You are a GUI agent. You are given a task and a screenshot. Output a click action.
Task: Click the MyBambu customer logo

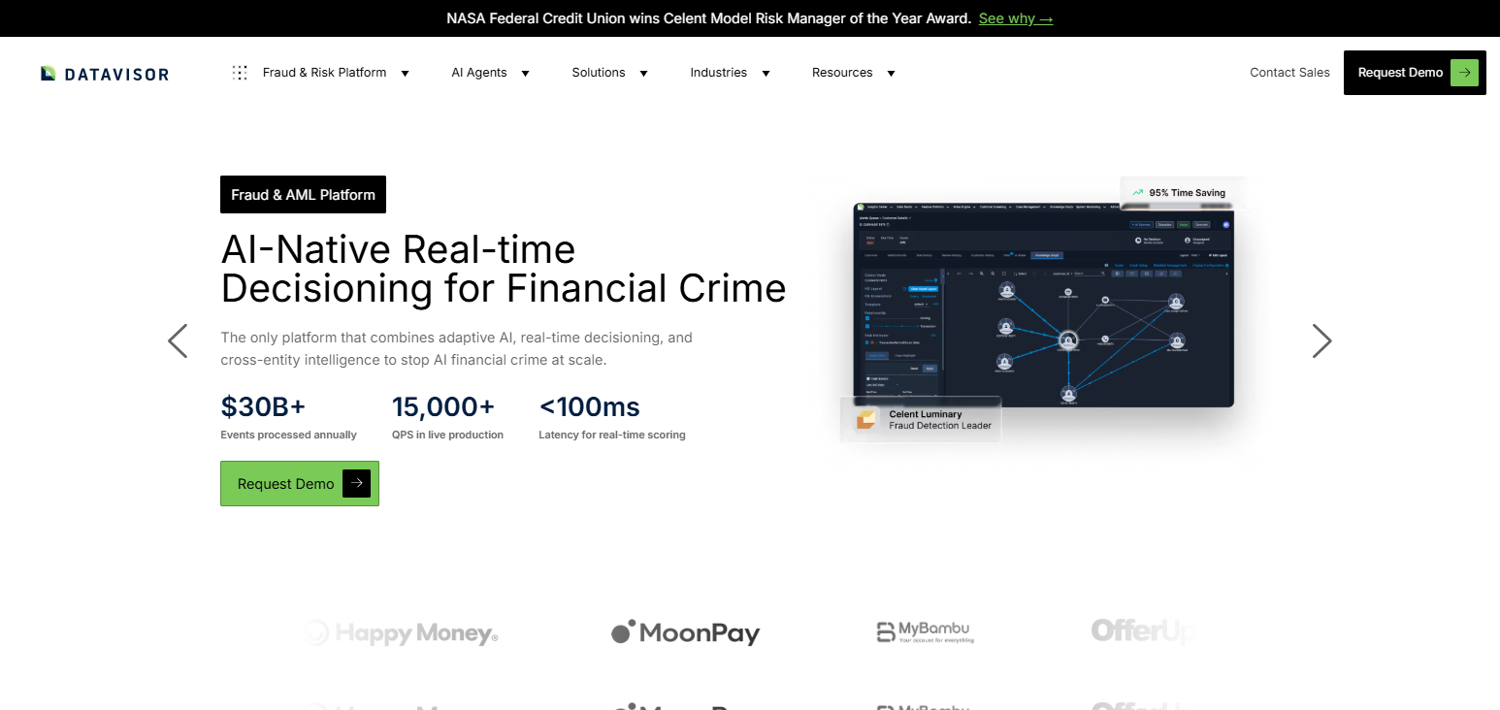pos(925,632)
